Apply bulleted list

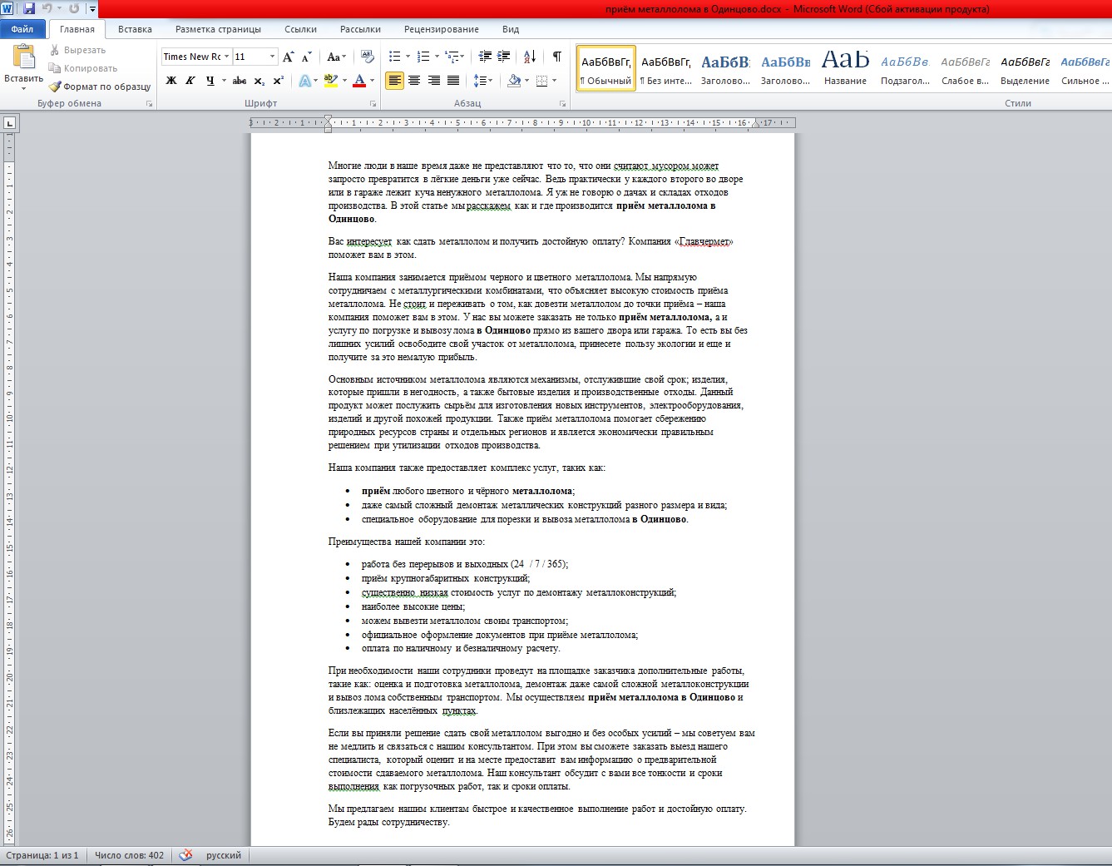pos(394,57)
